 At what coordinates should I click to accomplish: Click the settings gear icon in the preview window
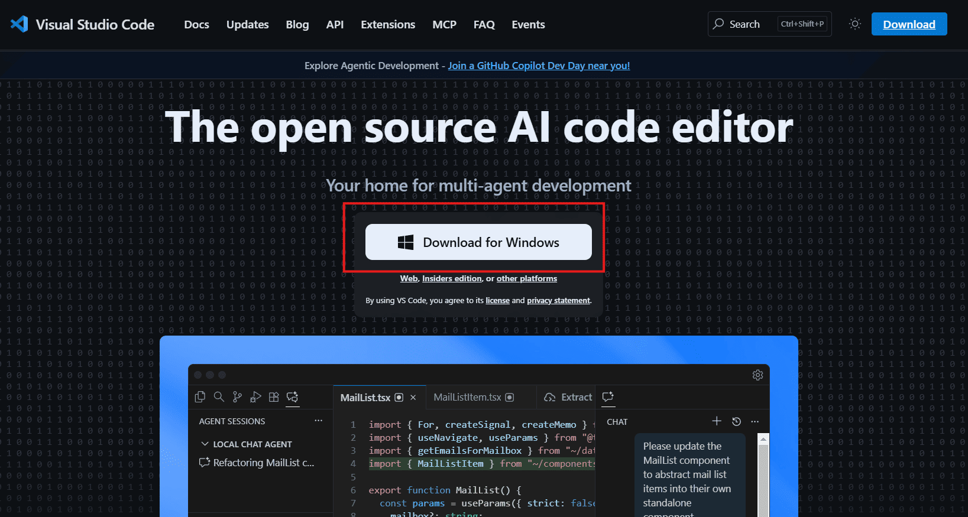click(757, 375)
